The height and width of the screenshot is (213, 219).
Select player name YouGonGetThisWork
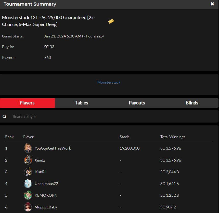tap(53, 148)
